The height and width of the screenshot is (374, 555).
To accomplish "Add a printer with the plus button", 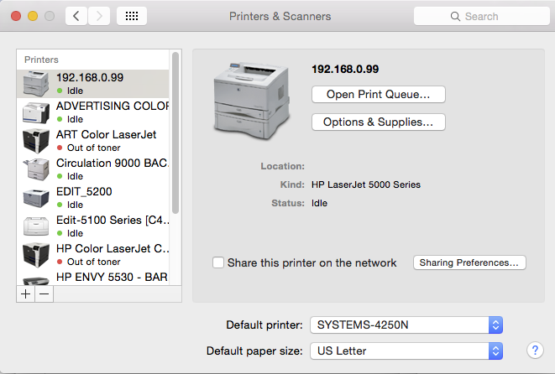I will [x=25, y=293].
